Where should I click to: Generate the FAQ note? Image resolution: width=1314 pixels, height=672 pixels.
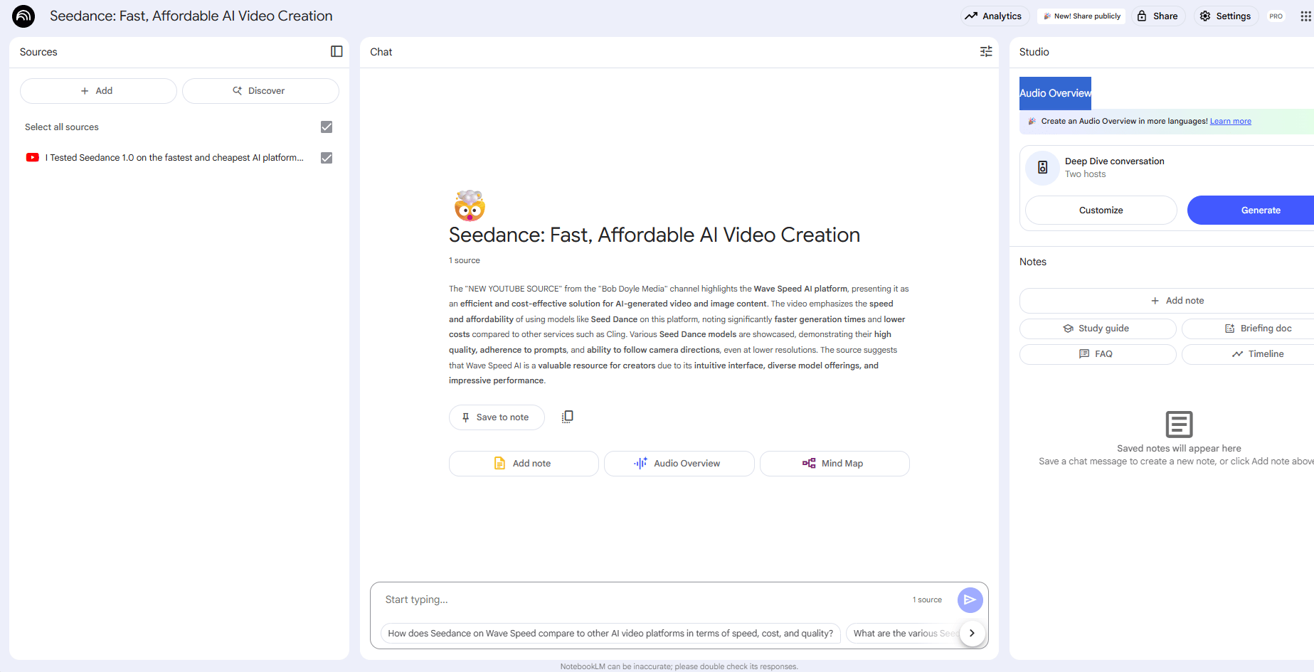tap(1098, 354)
